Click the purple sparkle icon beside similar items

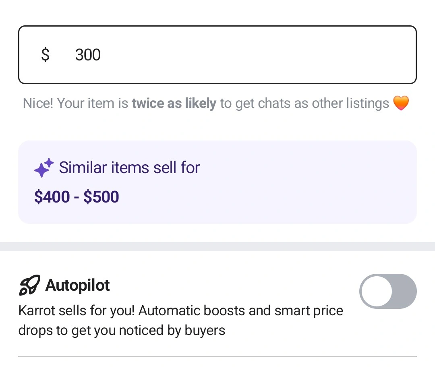pos(44,167)
